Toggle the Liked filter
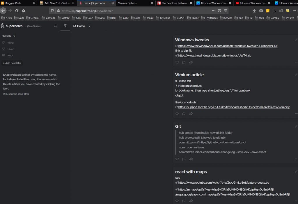The image size is (298, 204). tap(11, 49)
